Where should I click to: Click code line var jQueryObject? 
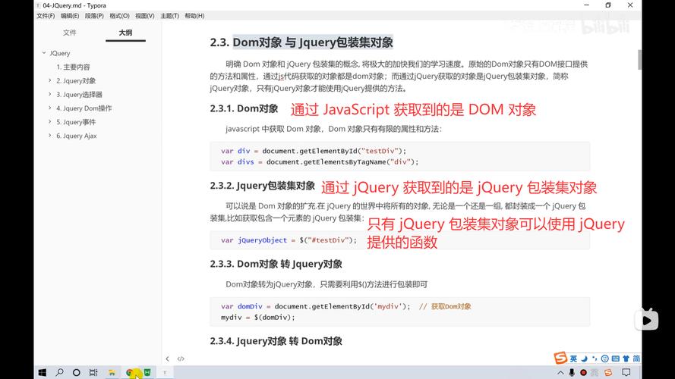click(289, 240)
